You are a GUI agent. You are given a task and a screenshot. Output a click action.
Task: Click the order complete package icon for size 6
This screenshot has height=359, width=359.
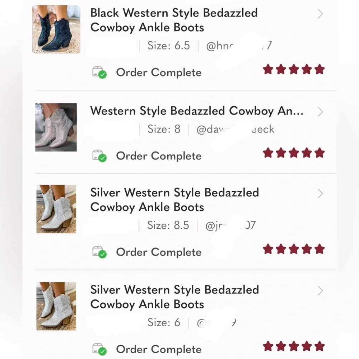(x=99, y=349)
